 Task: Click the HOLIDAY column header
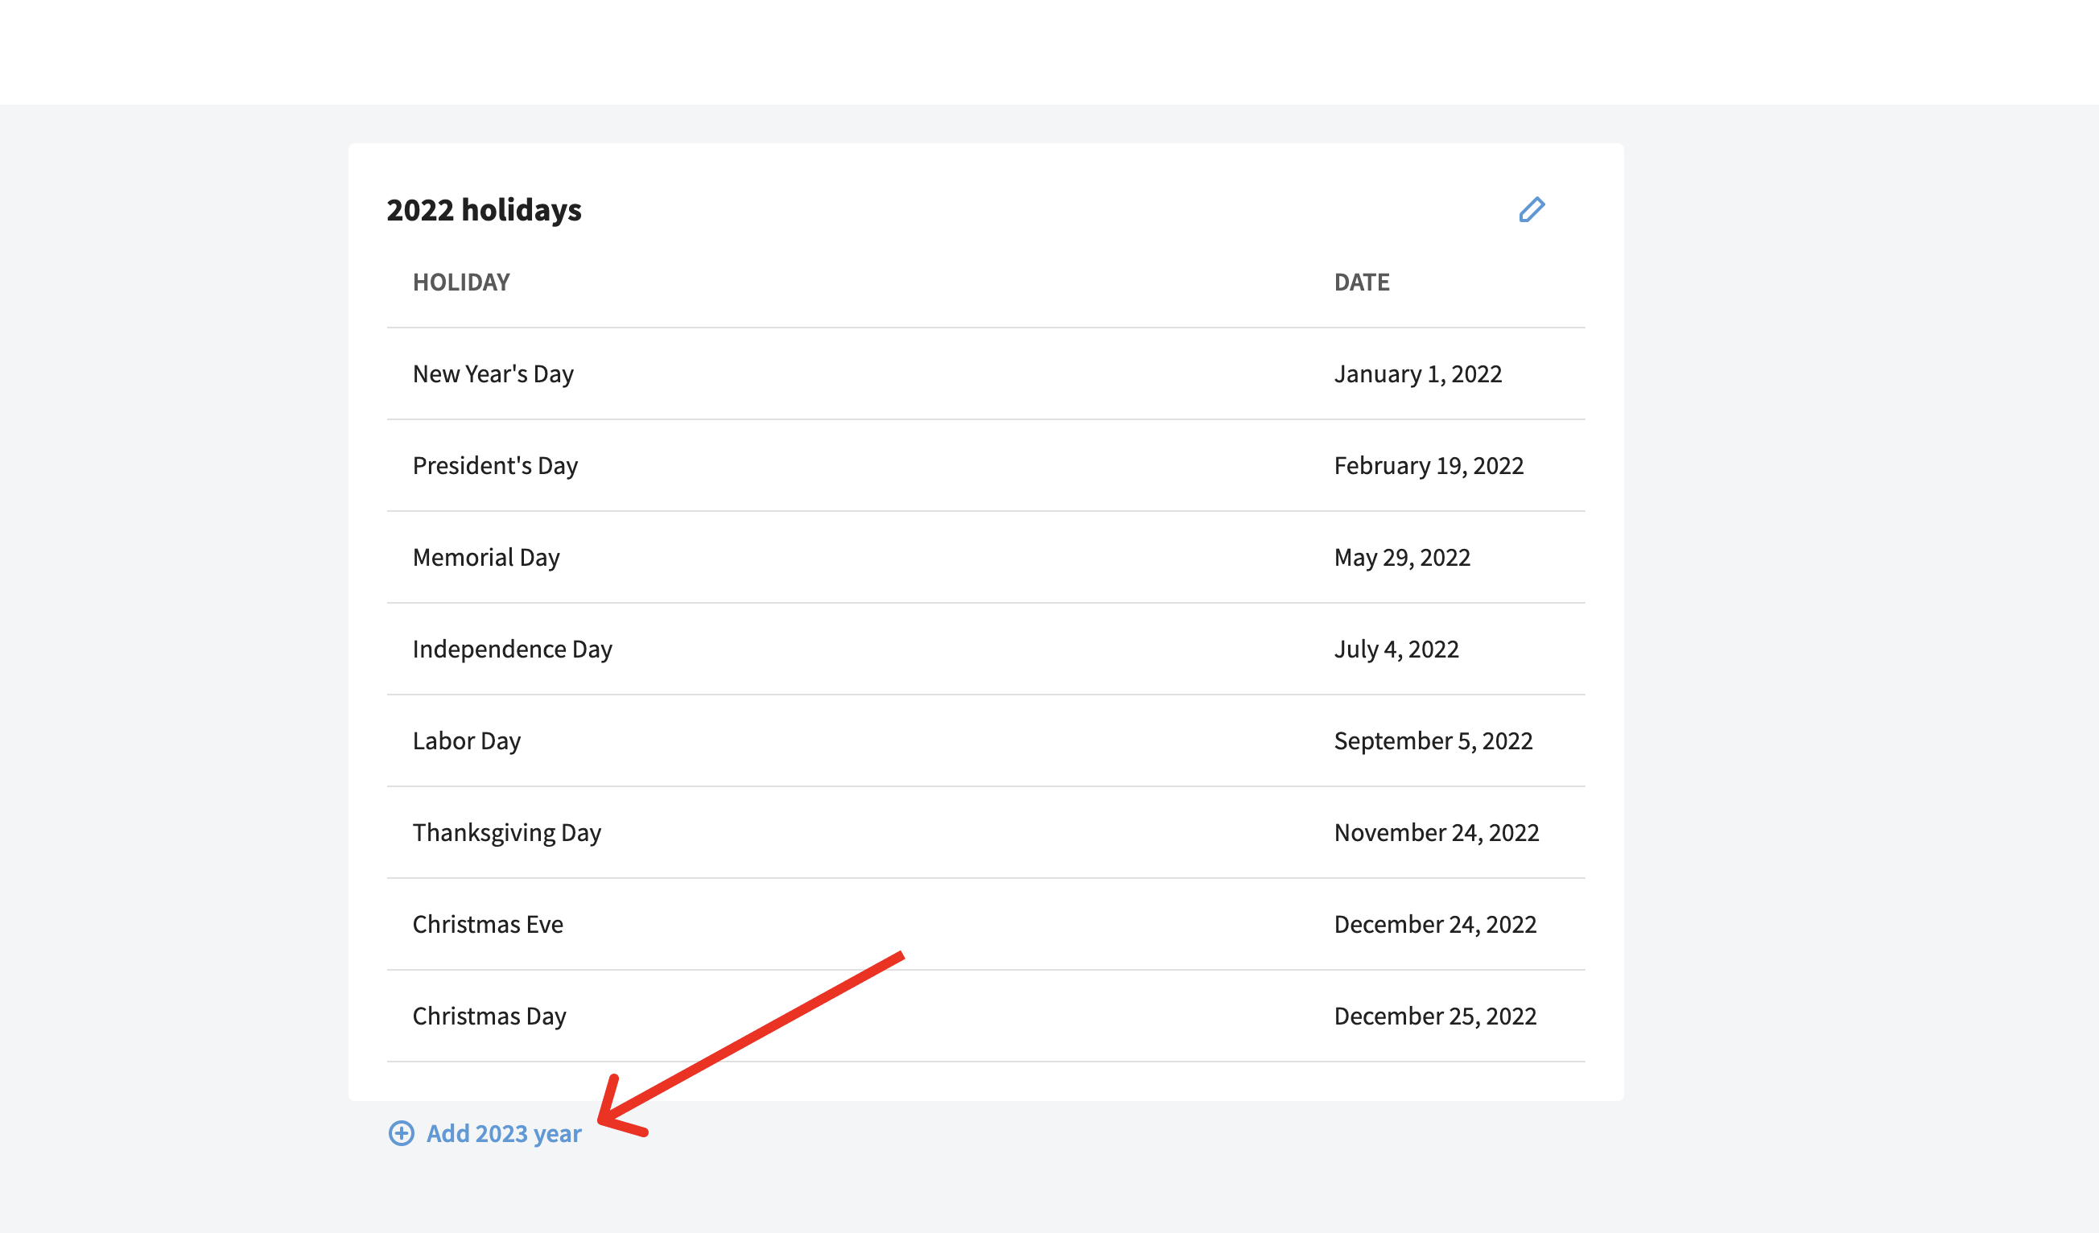pos(460,282)
